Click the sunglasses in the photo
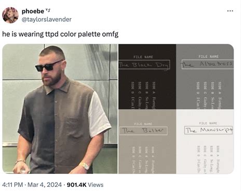Image resolution: width=246 pixels, height=192 pixels. click(x=49, y=66)
